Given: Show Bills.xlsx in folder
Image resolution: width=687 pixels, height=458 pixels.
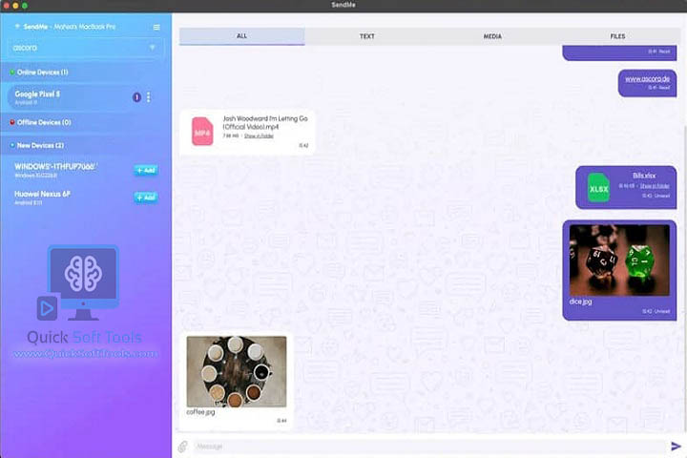Looking at the screenshot, I should tap(655, 186).
